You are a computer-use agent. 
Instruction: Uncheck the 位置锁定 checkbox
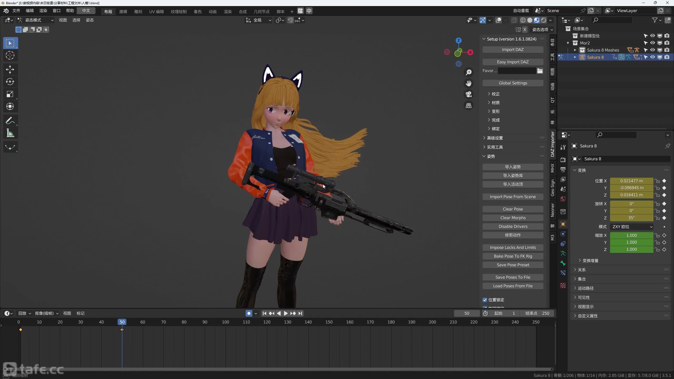pos(485,300)
